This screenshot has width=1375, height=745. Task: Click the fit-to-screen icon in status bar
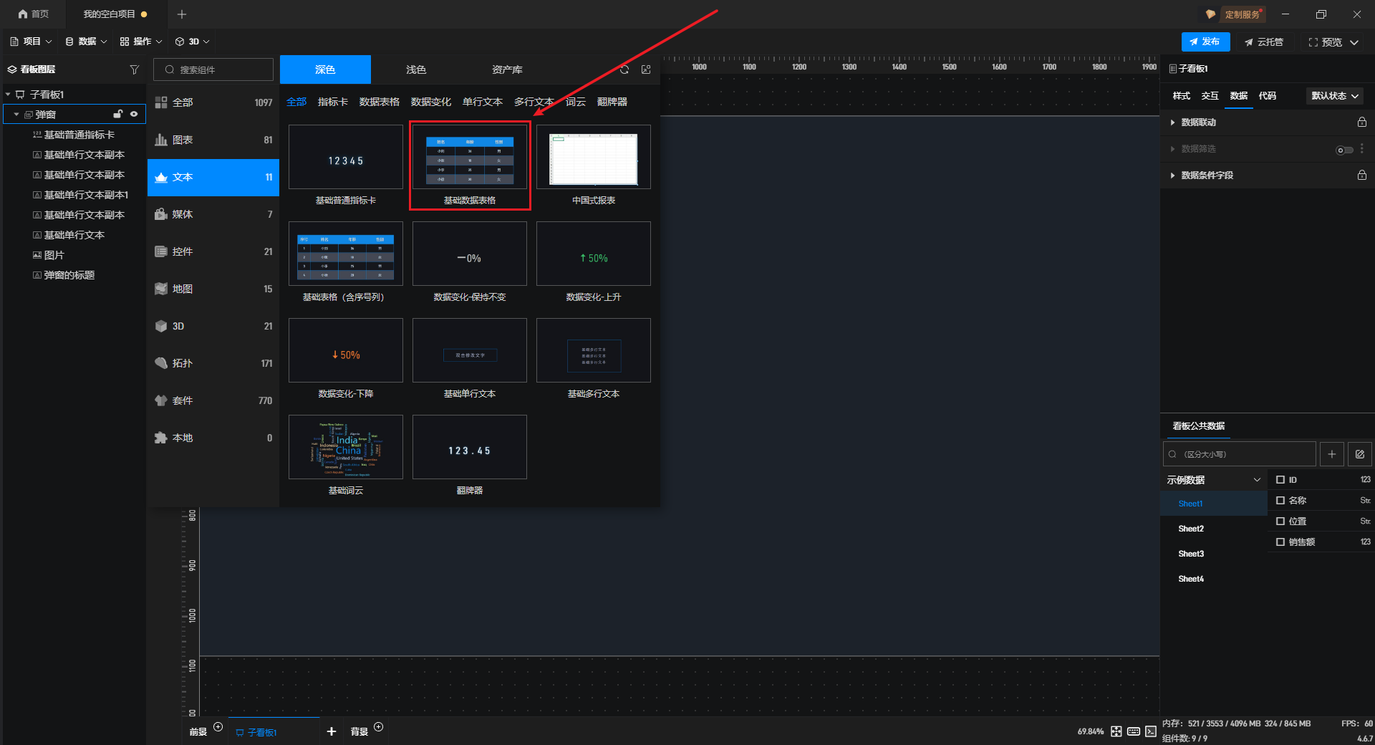coord(1116,731)
